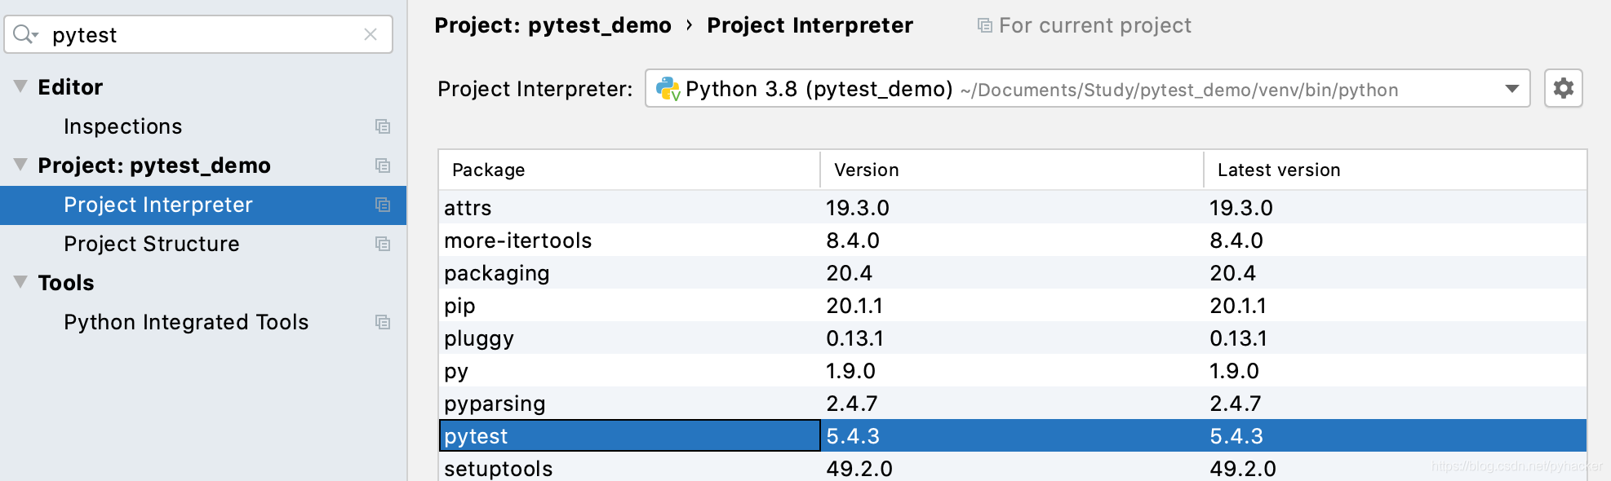1611x481 pixels.
Task: Click the Python logo in interpreter field
Action: pos(668,89)
